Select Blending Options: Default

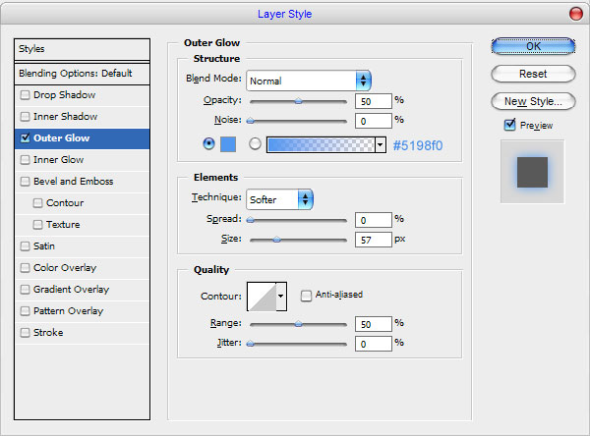pyautogui.click(x=82, y=74)
